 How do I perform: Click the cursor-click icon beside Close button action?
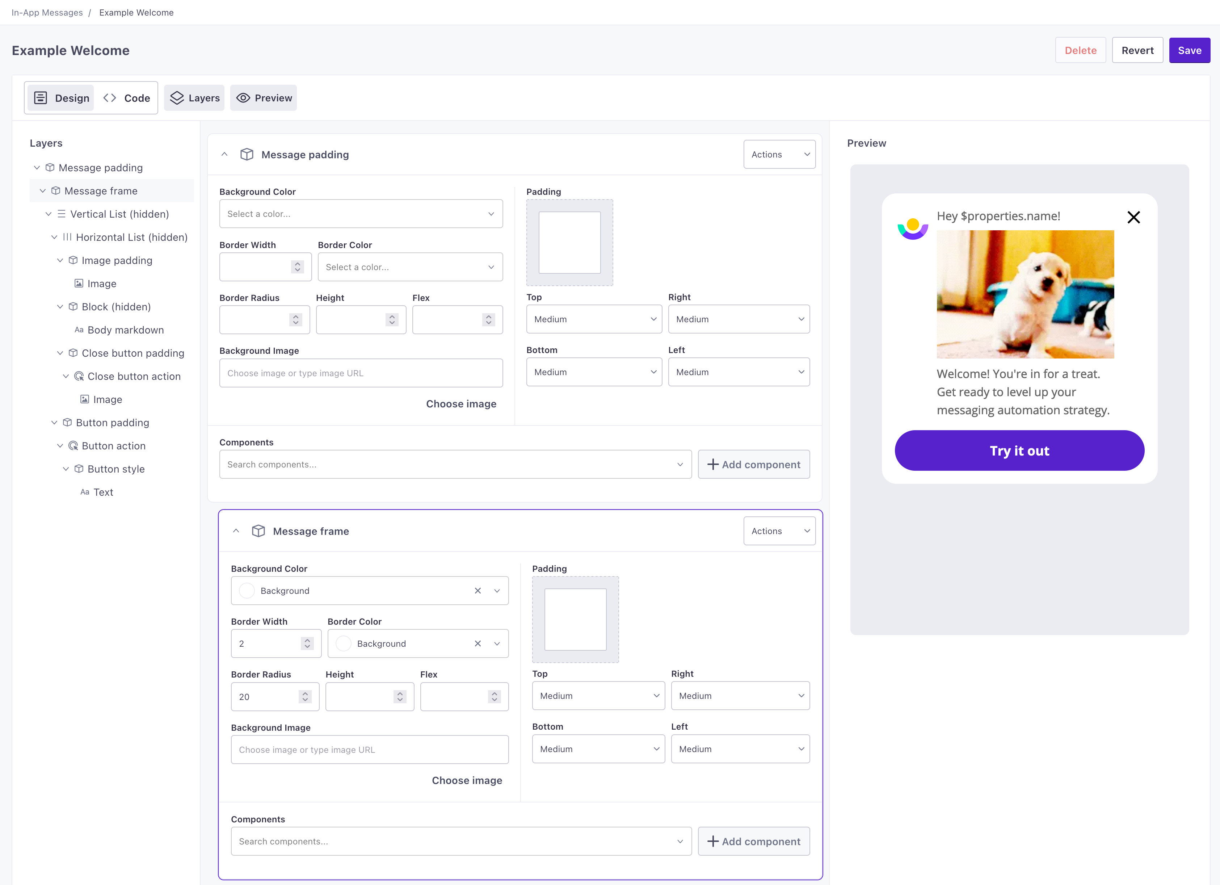(79, 376)
